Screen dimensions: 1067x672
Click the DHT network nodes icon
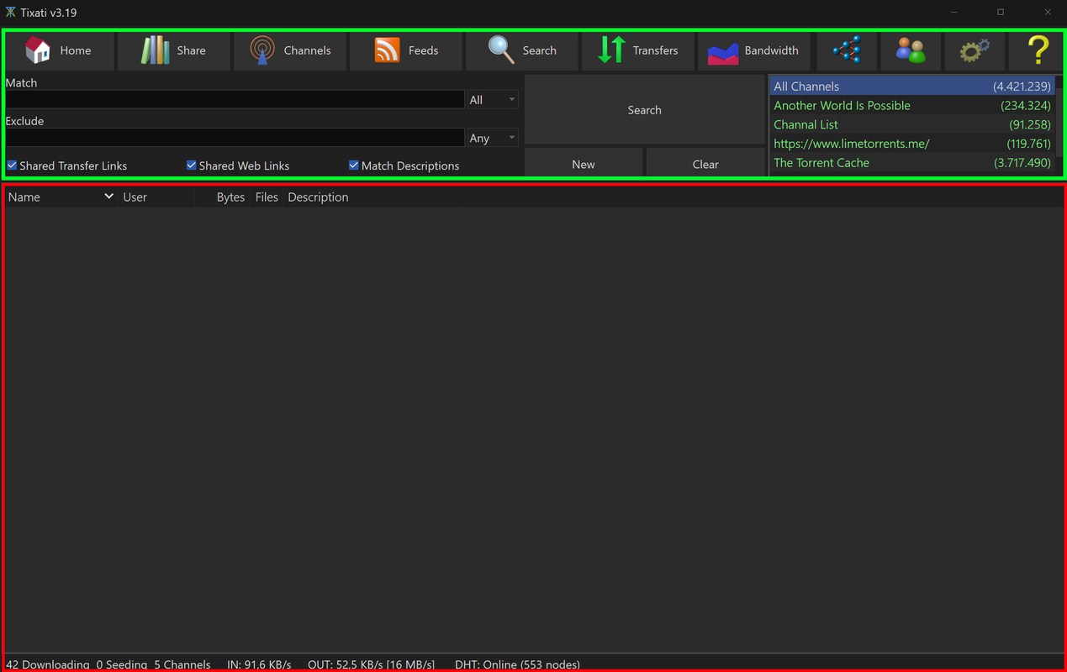tap(847, 50)
